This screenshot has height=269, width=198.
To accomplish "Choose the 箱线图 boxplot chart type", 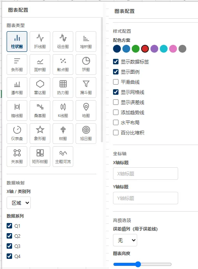I will (x=17, y=110).
